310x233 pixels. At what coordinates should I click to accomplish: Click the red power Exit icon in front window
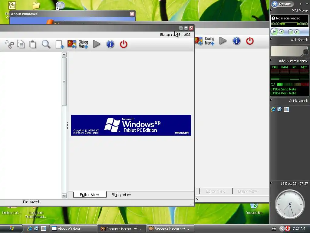pyautogui.click(x=124, y=44)
